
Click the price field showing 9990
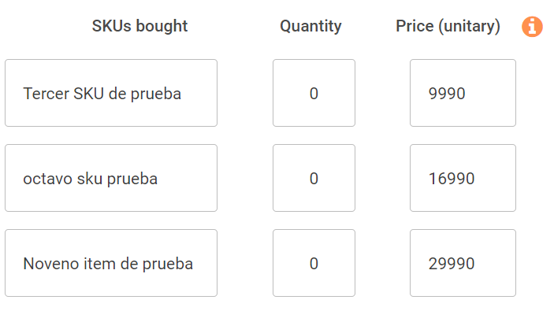pos(463,93)
